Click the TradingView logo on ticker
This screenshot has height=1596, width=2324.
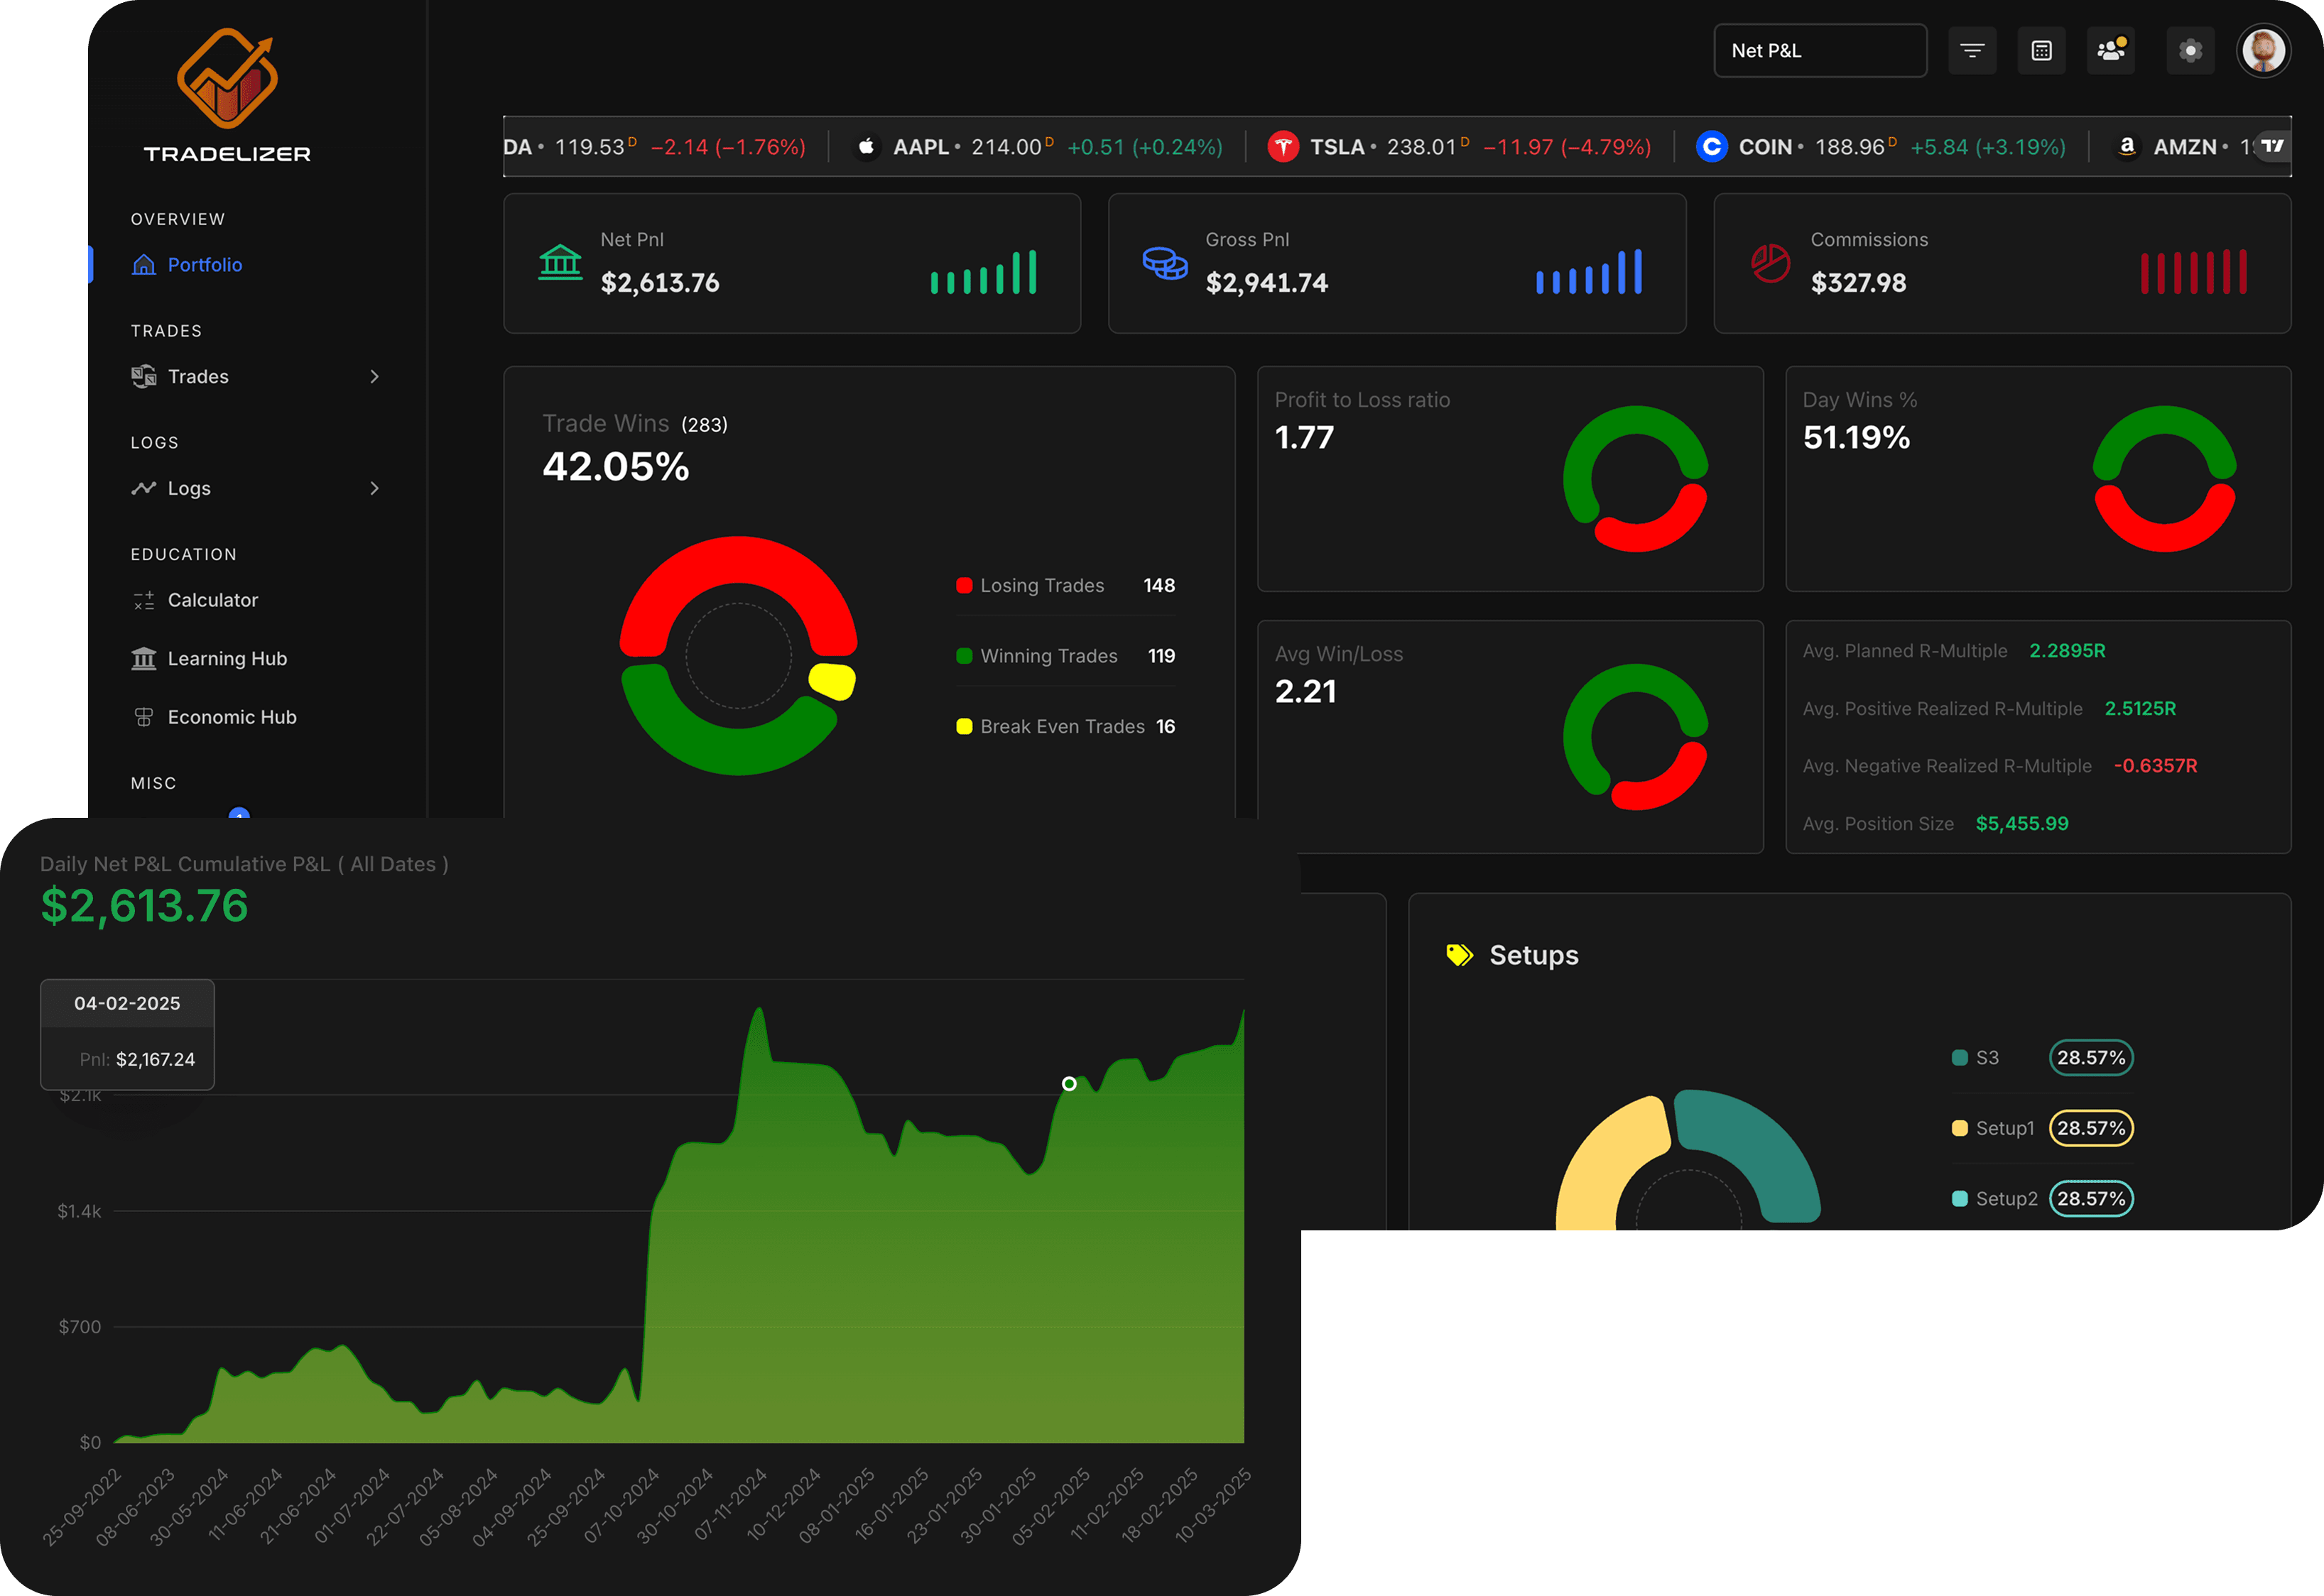pos(2272,146)
